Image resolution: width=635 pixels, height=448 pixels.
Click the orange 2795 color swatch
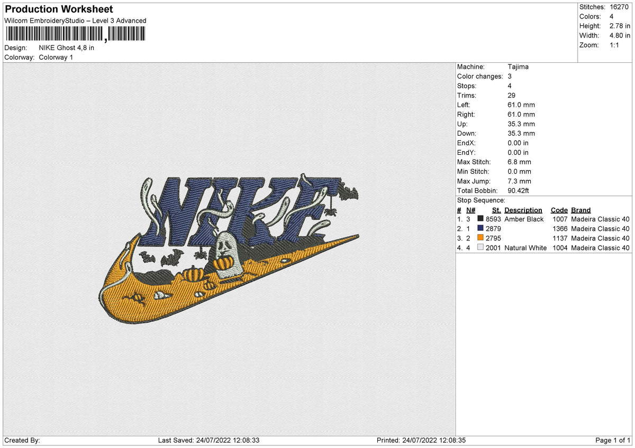tap(480, 238)
